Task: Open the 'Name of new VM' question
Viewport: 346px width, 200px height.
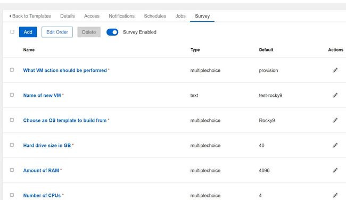Action: [42, 95]
